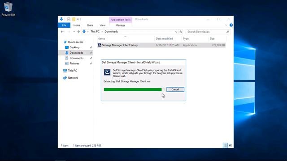The height and width of the screenshot is (161, 287).
Task: Click the search magnifier icon
Action: tap(227, 32)
